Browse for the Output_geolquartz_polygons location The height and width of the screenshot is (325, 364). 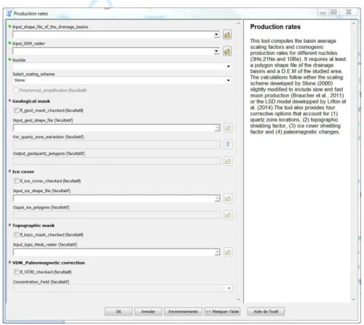coord(228,161)
